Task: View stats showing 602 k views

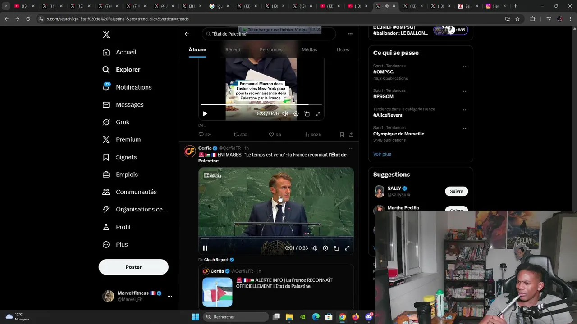Action: (x=313, y=135)
